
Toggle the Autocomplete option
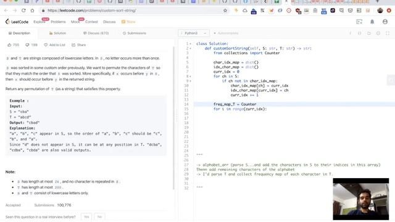pos(226,33)
